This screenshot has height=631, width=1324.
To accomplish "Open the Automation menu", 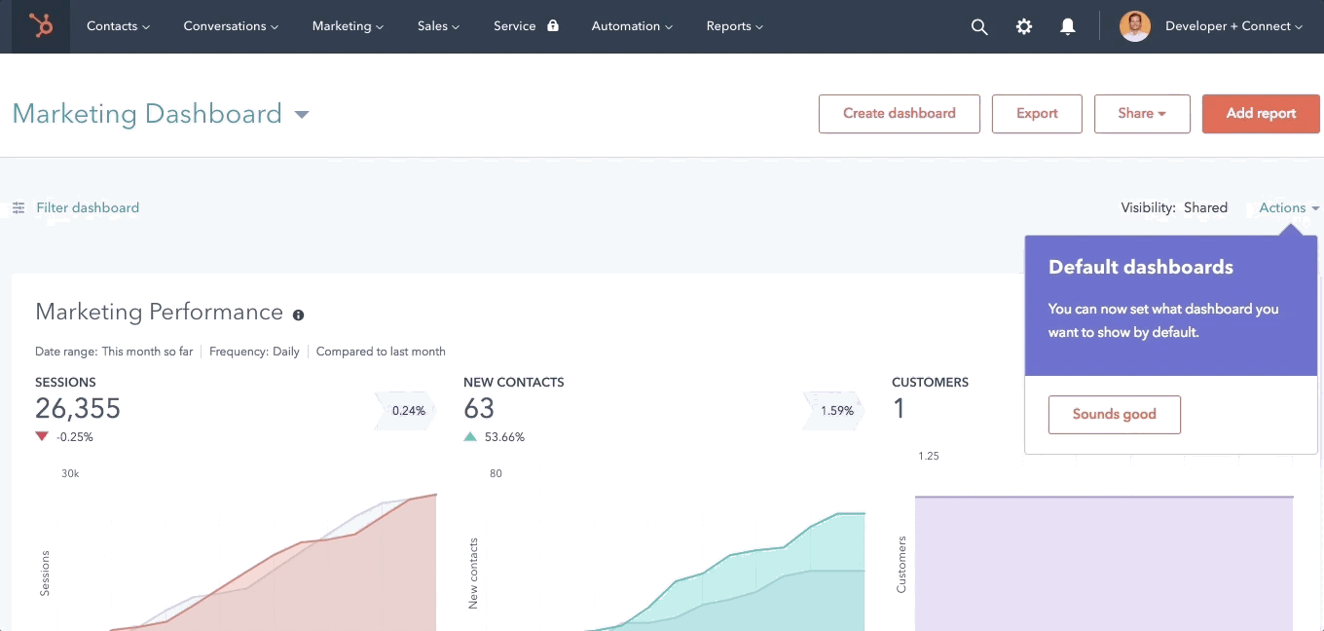I will point(632,26).
